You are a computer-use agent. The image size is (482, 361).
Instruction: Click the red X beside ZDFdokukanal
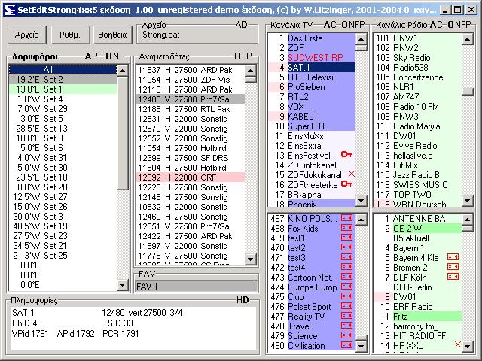(x=352, y=174)
